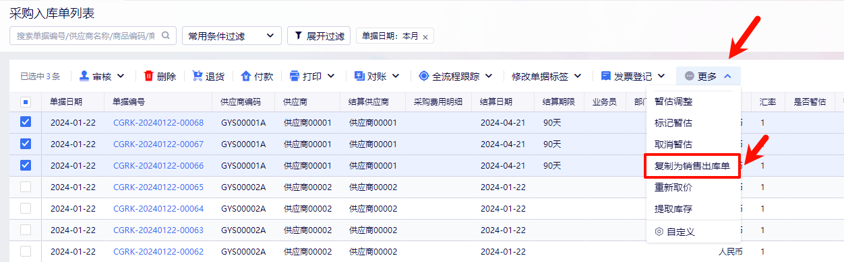Click the 对账 icon

tap(359, 76)
